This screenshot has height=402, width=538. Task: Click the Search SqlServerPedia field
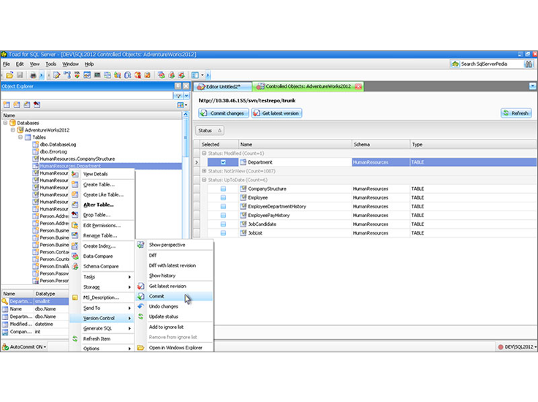point(490,64)
